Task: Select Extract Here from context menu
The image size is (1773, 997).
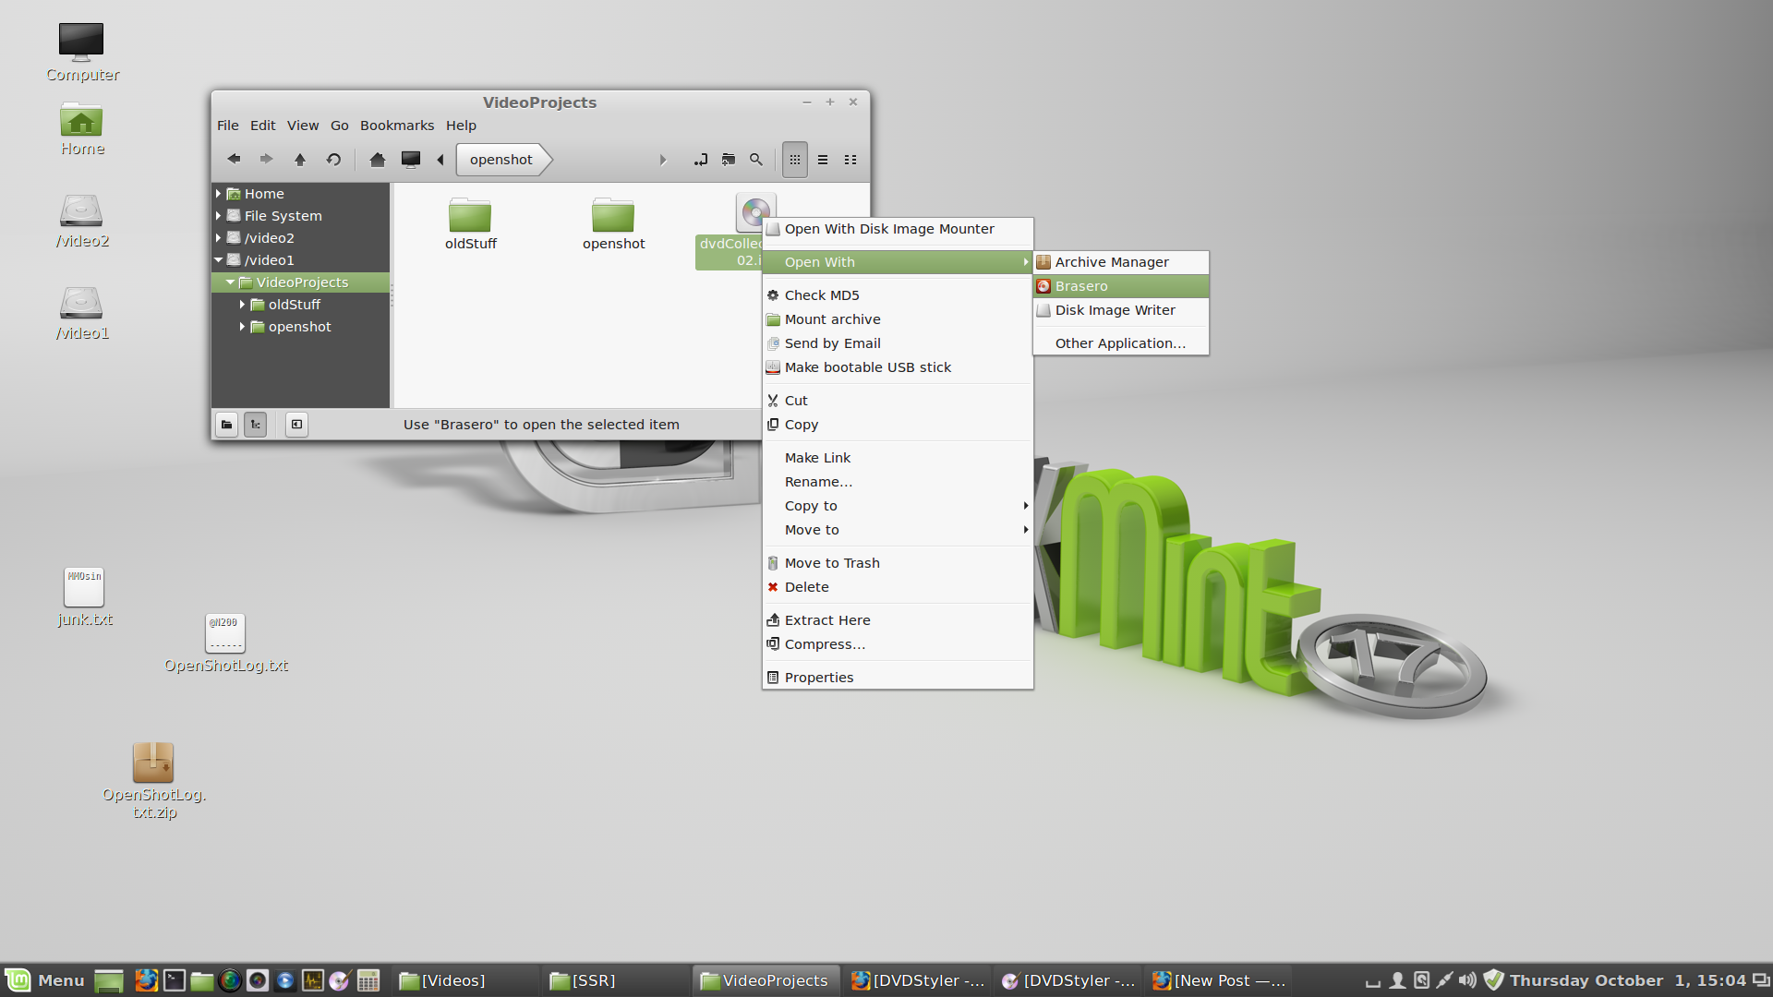Action: [x=826, y=620]
